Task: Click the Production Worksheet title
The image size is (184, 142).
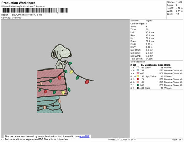Action: (x=18, y=3)
